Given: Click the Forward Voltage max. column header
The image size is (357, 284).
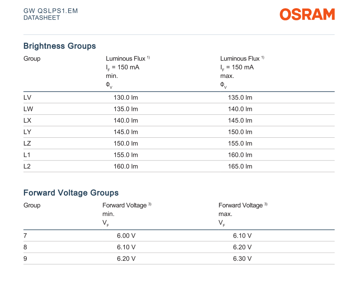Looking at the screenshot, I should pyautogui.click(x=243, y=214).
